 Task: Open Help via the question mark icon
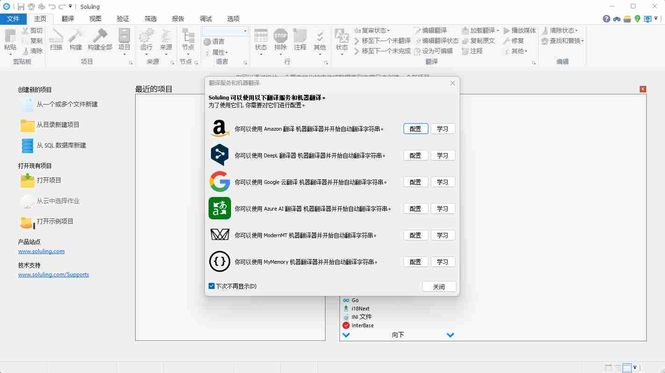click(x=607, y=19)
